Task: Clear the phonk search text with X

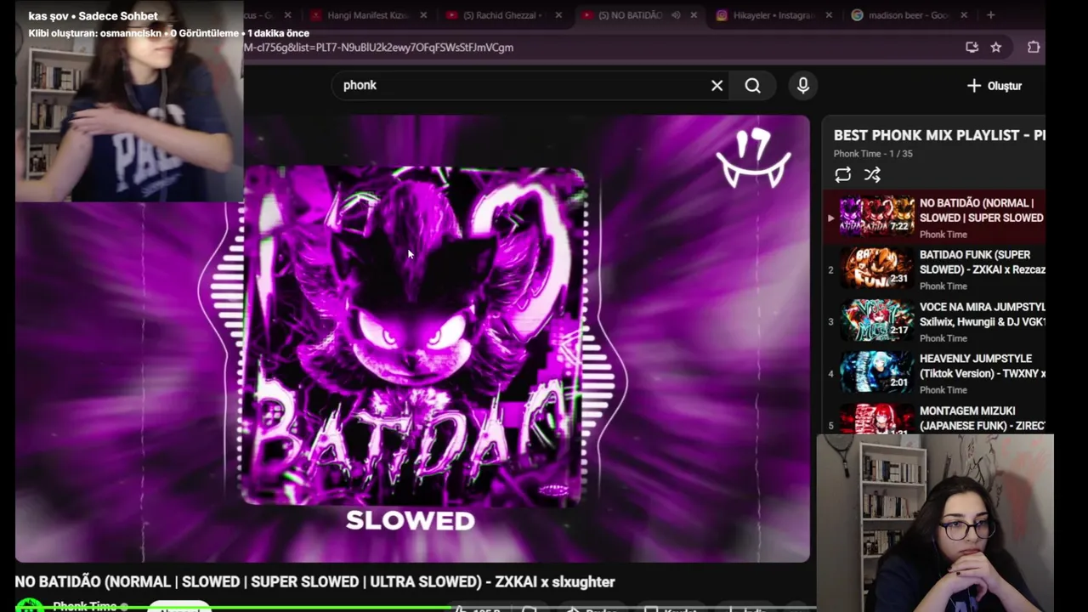Action: coord(717,85)
